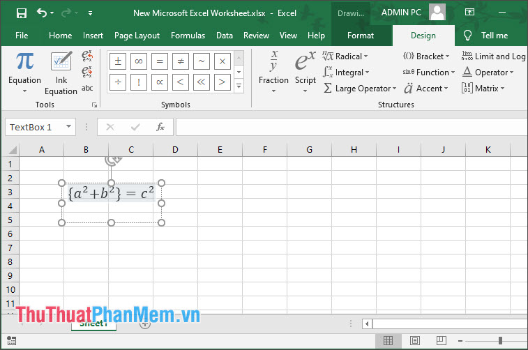The image size is (528, 350).
Task: Open the Ribbon Display Options button
Action: tap(469, 13)
